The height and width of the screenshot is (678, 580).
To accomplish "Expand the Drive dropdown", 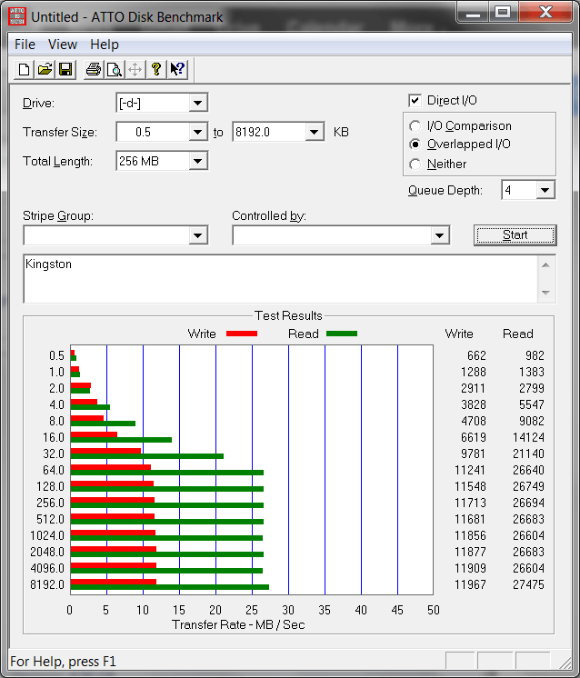I will coord(198,103).
